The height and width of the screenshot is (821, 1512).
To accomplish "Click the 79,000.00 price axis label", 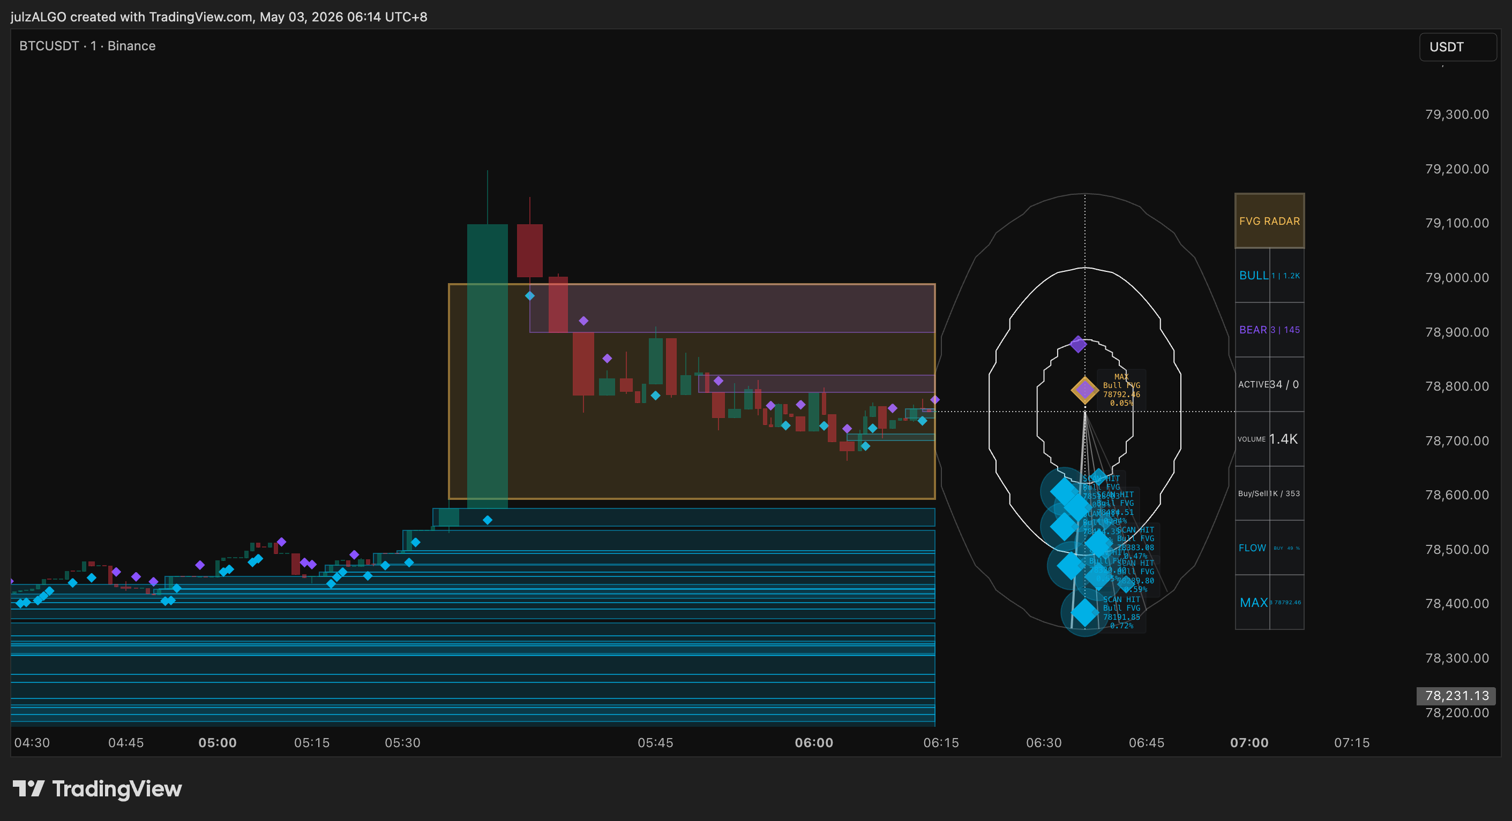I will 1457,277.
